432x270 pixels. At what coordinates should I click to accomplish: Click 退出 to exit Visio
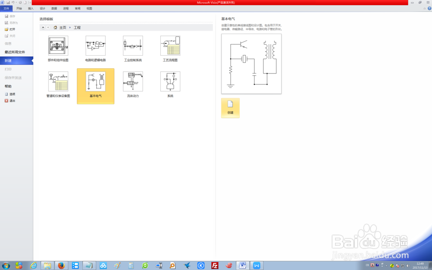[x=10, y=101]
